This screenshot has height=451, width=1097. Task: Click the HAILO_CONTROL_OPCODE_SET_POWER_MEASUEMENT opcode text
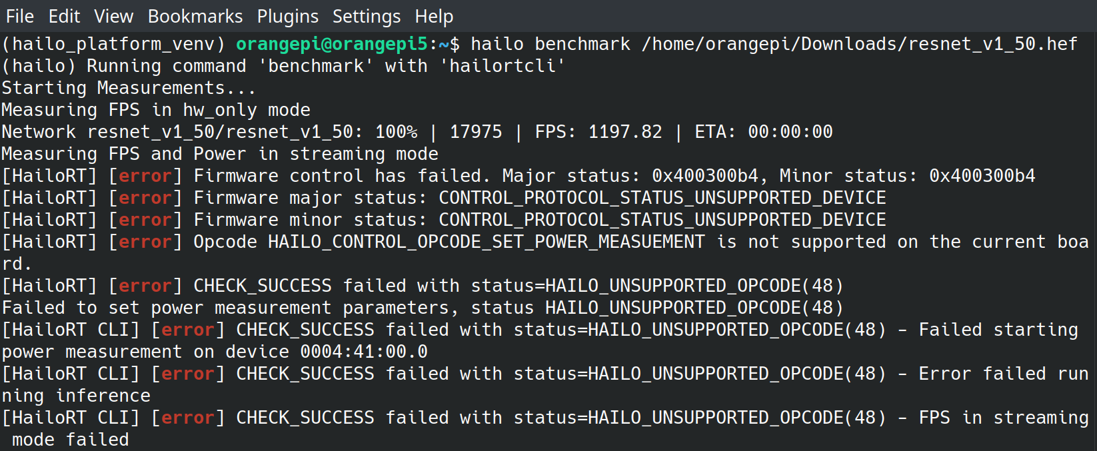pyautogui.click(x=486, y=242)
